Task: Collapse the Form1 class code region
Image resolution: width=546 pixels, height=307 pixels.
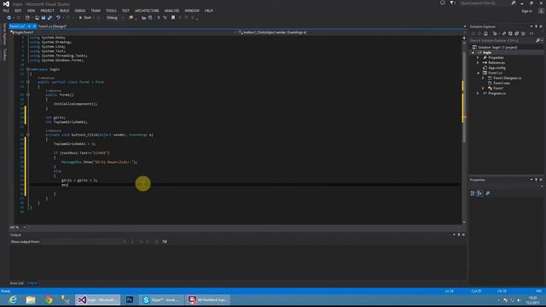Action: (28, 82)
